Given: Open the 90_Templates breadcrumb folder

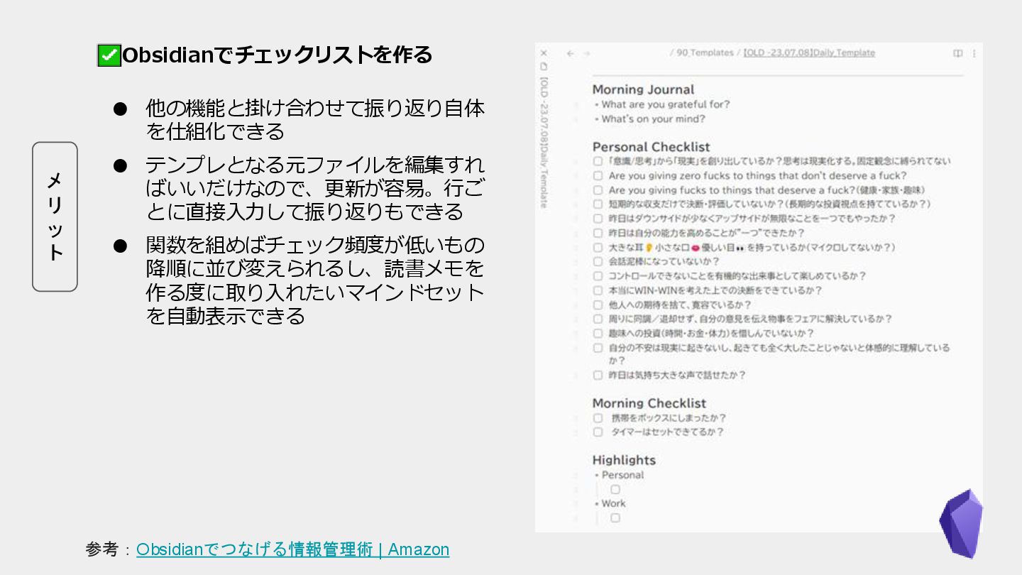Looking at the screenshot, I should 705,53.
